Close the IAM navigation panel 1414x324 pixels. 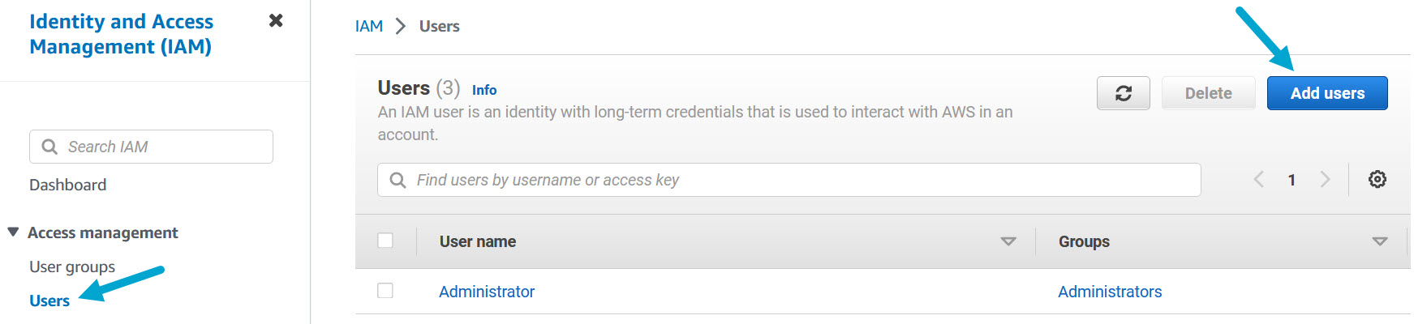point(276,21)
